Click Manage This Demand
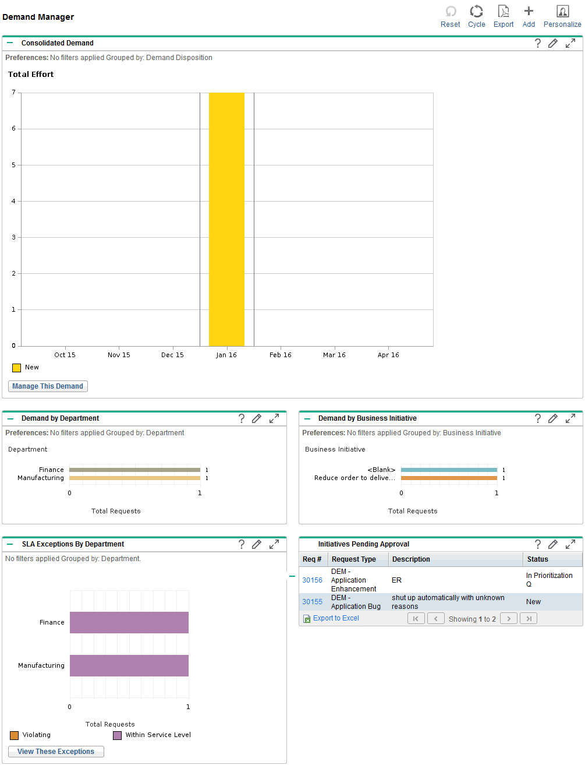585x765 pixels. coord(47,386)
